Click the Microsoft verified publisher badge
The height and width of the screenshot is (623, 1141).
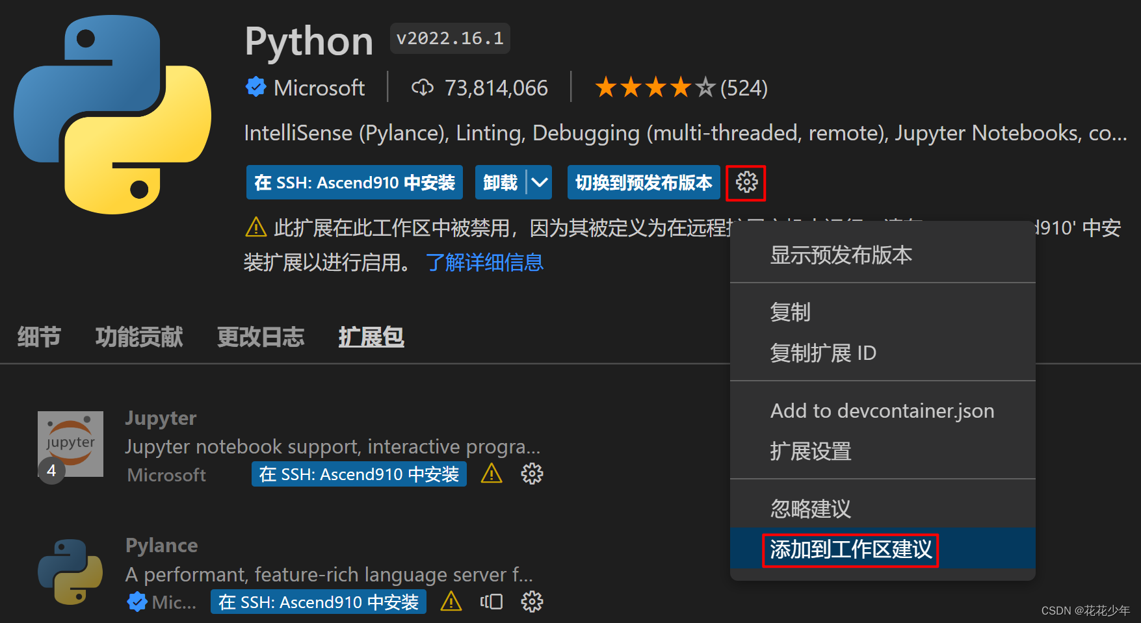coord(256,87)
